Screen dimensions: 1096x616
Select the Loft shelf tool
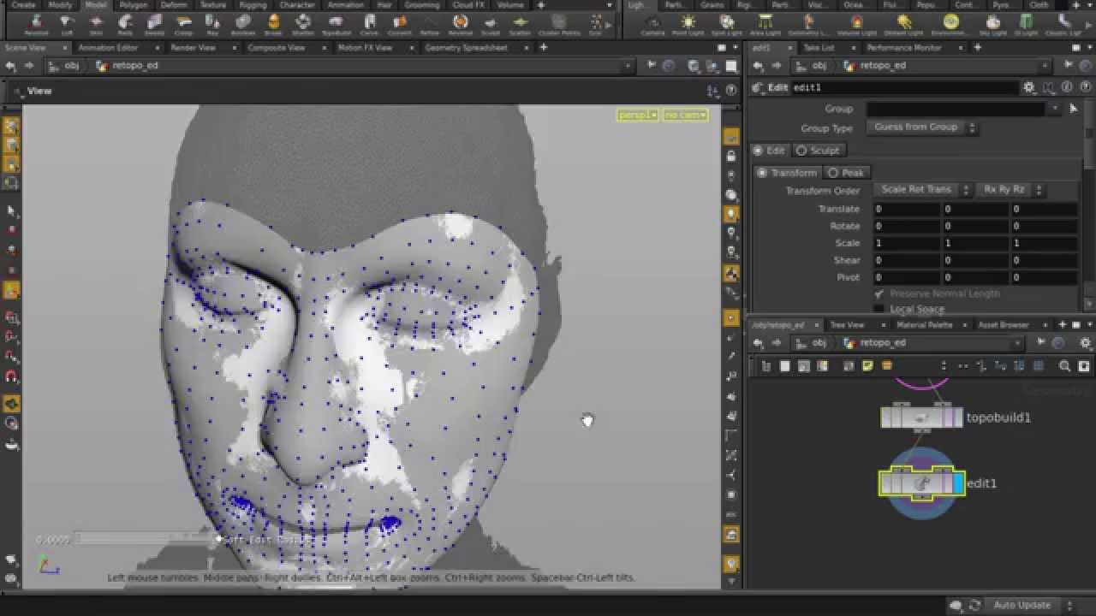(66, 24)
